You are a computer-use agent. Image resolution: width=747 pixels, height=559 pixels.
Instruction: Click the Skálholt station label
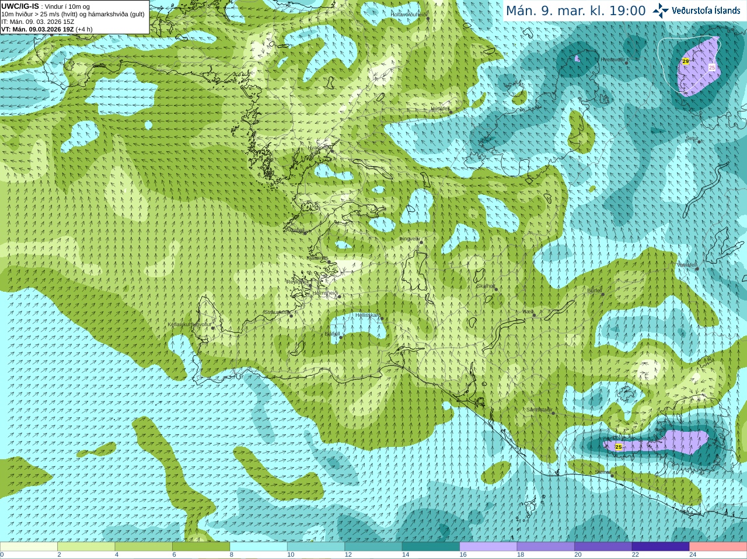[486, 286]
